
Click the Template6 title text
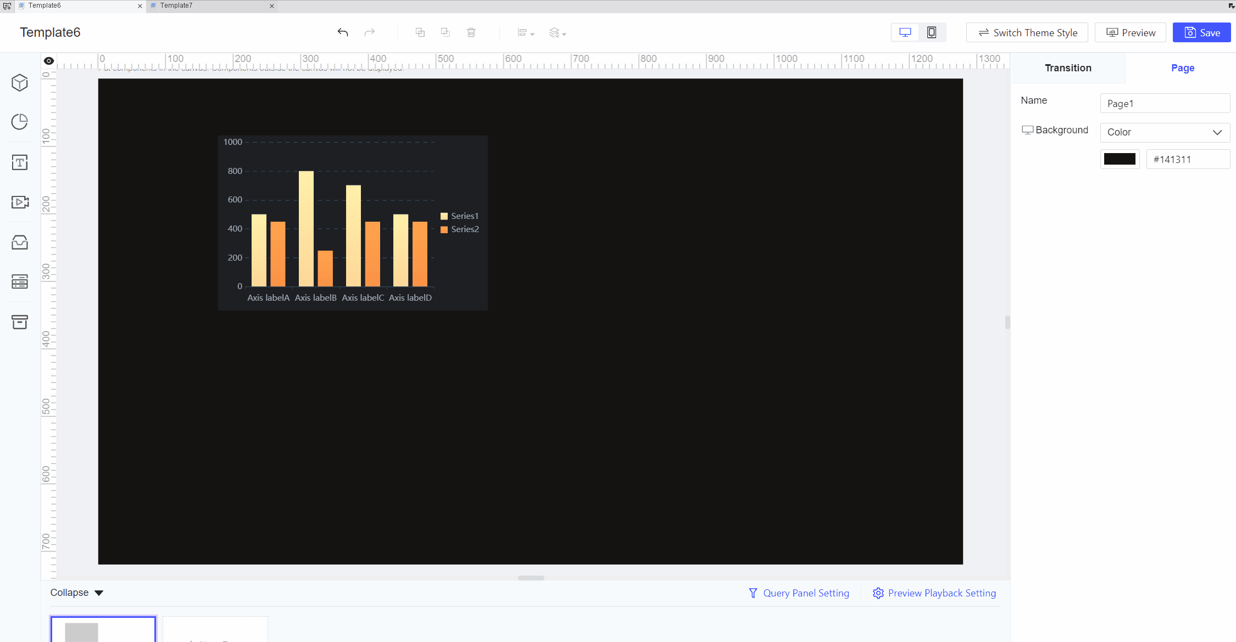click(x=50, y=32)
